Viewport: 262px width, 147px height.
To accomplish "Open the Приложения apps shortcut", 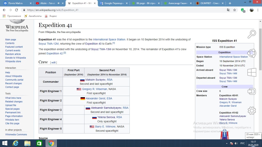I will (12, 16).
